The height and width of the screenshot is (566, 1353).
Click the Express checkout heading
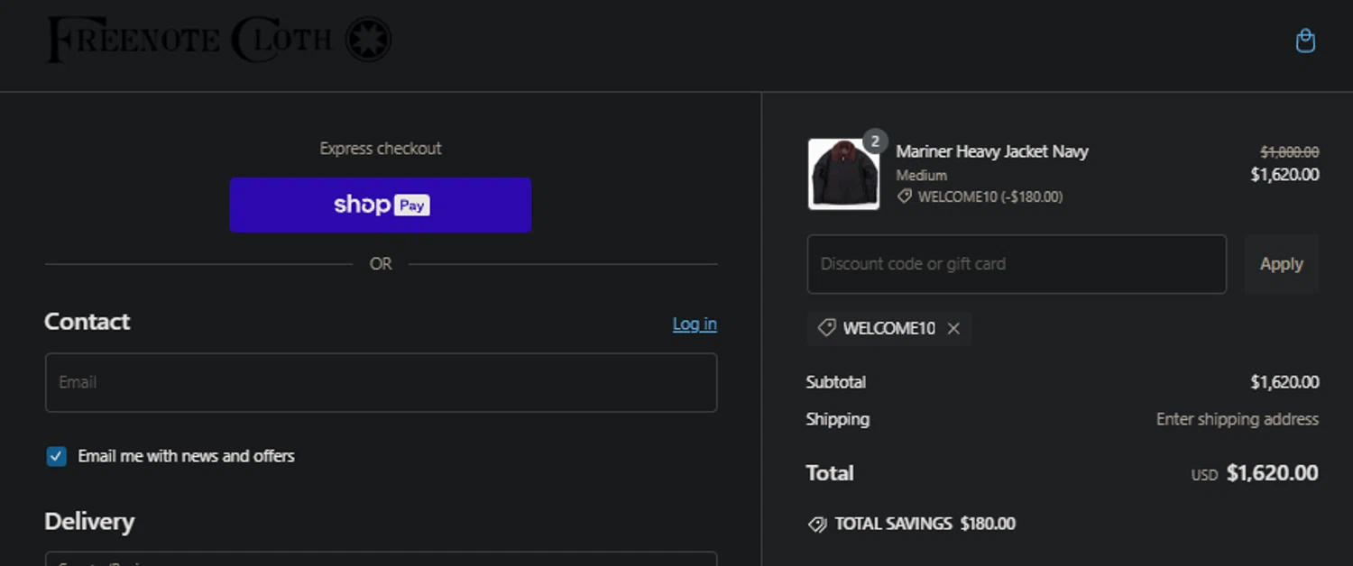(381, 149)
